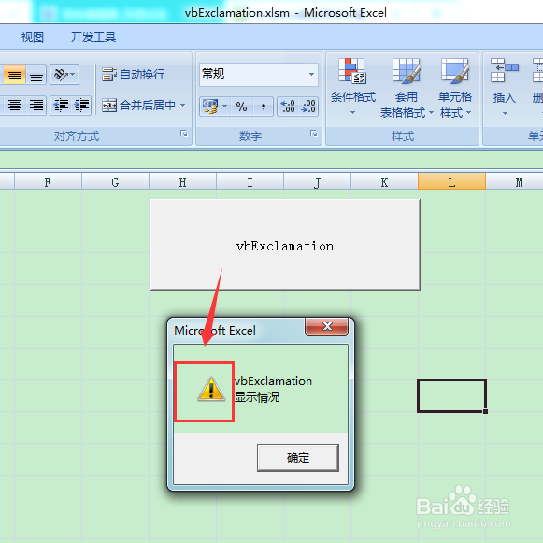Click the decrease decimal icon
This screenshot has height=543, width=543.
click(x=308, y=107)
